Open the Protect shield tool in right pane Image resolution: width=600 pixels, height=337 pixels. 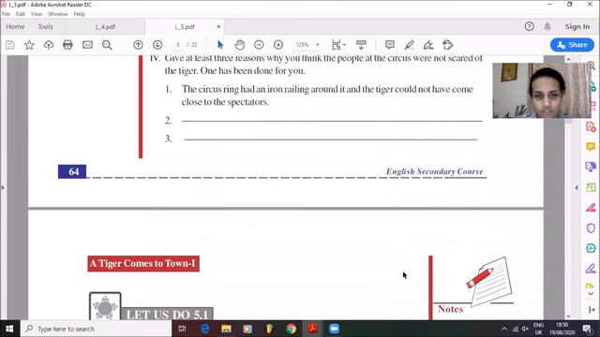pyautogui.click(x=591, y=228)
